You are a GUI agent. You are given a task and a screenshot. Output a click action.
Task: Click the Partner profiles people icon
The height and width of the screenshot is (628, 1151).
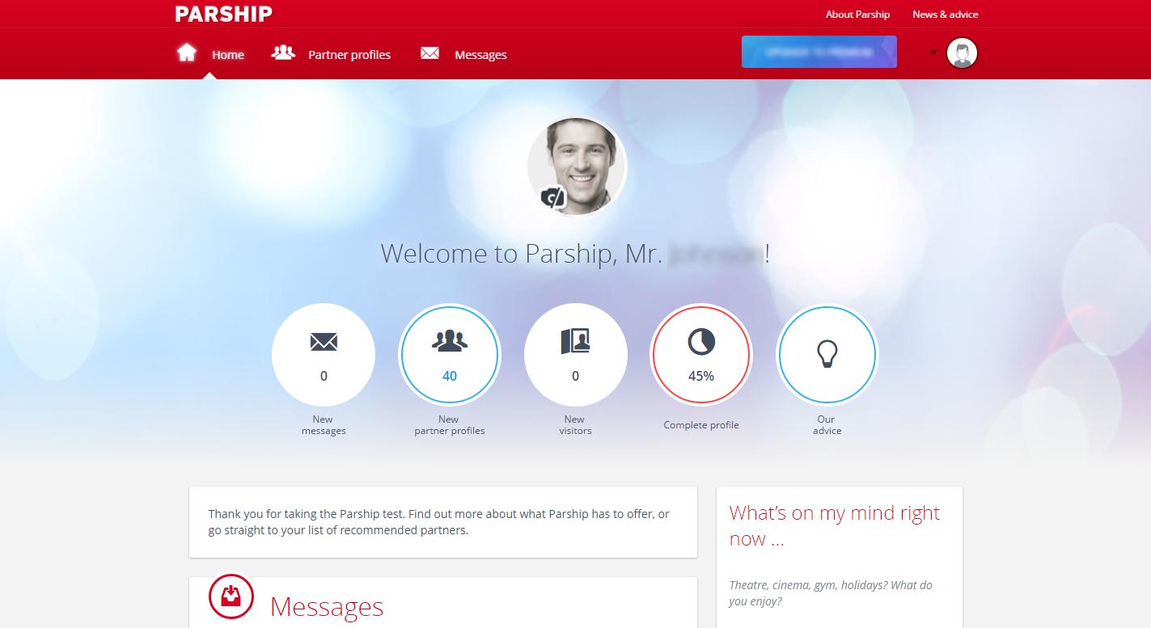tap(283, 53)
